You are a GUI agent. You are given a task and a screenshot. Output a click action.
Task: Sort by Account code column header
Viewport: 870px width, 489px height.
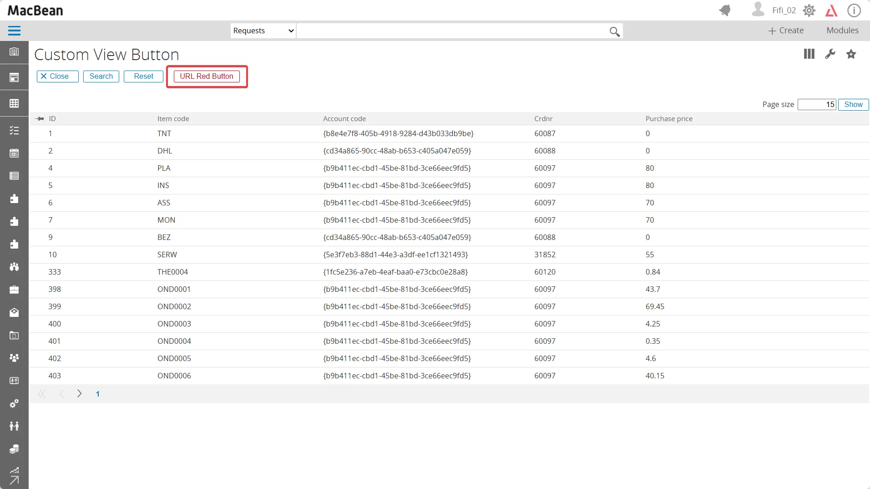pos(344,119)
